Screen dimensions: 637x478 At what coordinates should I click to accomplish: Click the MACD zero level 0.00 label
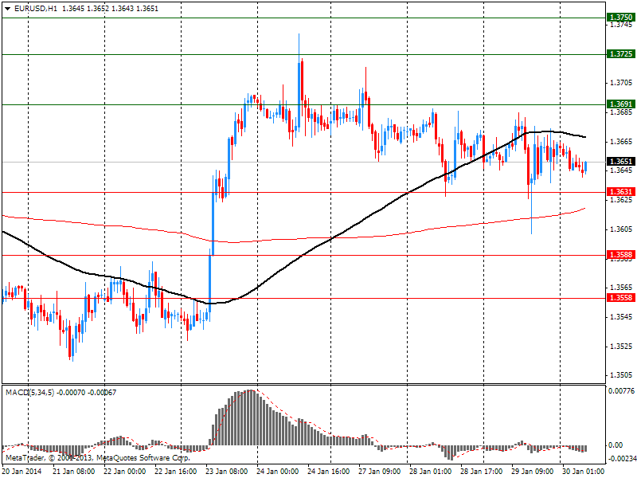616,445
